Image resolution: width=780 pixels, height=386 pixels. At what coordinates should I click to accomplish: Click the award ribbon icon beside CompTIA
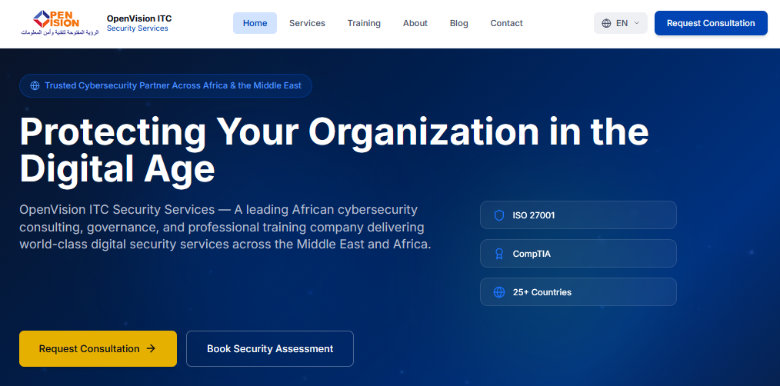tap(499, 254)
